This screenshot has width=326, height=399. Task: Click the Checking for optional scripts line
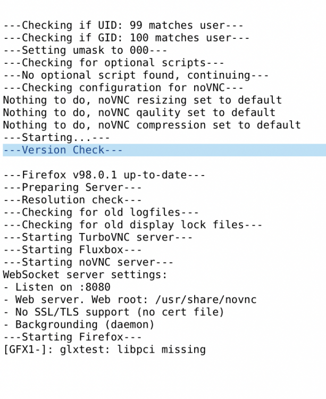[113, 63]
